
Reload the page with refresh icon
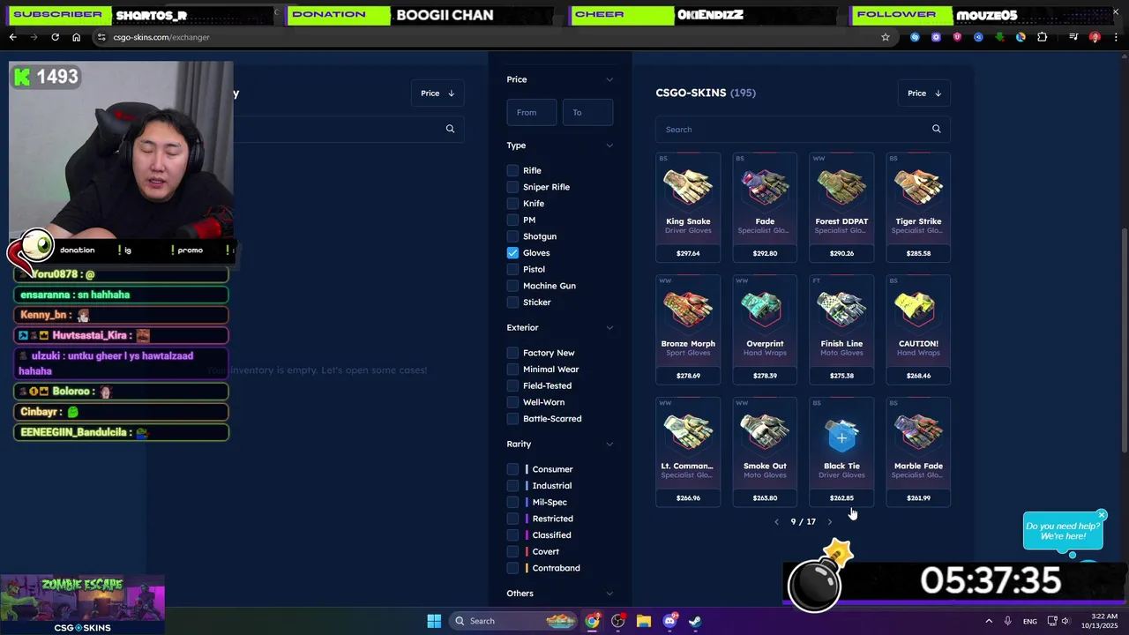pos(55,37)
